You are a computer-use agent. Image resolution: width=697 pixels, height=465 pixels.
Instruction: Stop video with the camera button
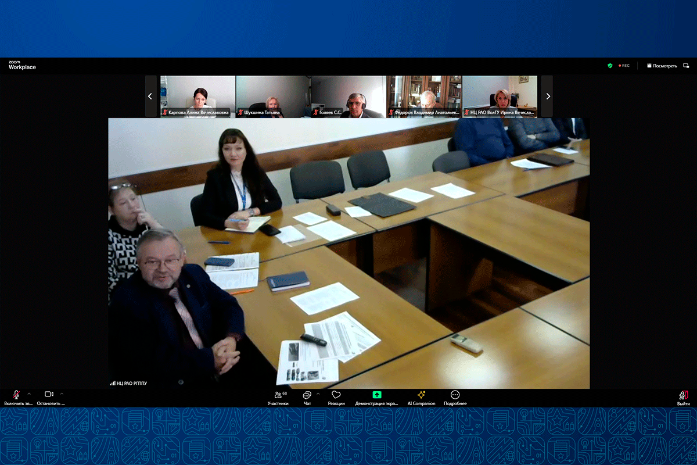tap(49, 395)
